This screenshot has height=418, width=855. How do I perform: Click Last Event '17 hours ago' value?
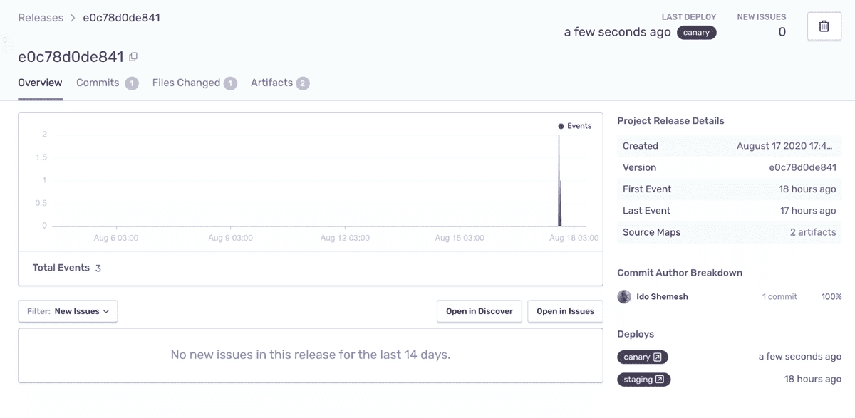(808, 211)
